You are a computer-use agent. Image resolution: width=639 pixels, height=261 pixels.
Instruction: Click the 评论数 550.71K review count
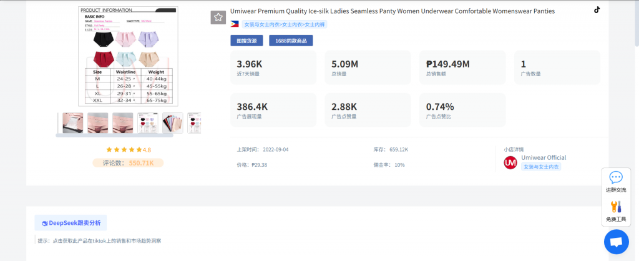(x=128, y=163)
